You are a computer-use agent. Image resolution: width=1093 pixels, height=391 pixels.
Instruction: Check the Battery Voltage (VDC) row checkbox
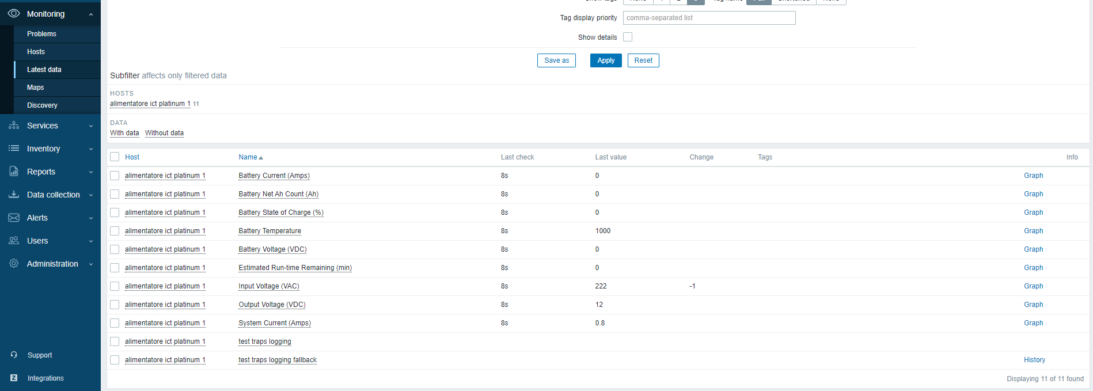115,249
